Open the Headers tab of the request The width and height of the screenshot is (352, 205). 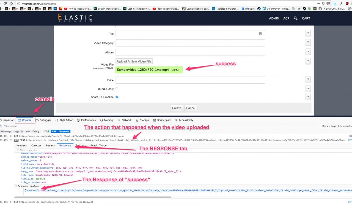[x=21, y=146]
